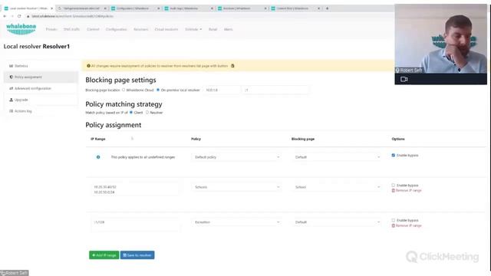The image size is (491, 276).
Task: Reload the page with refresh icon
Action: click(19, 16)
